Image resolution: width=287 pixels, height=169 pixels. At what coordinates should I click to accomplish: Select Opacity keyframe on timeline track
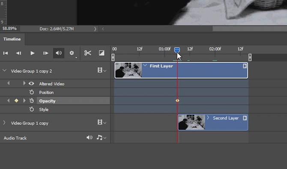coord(177,101)
